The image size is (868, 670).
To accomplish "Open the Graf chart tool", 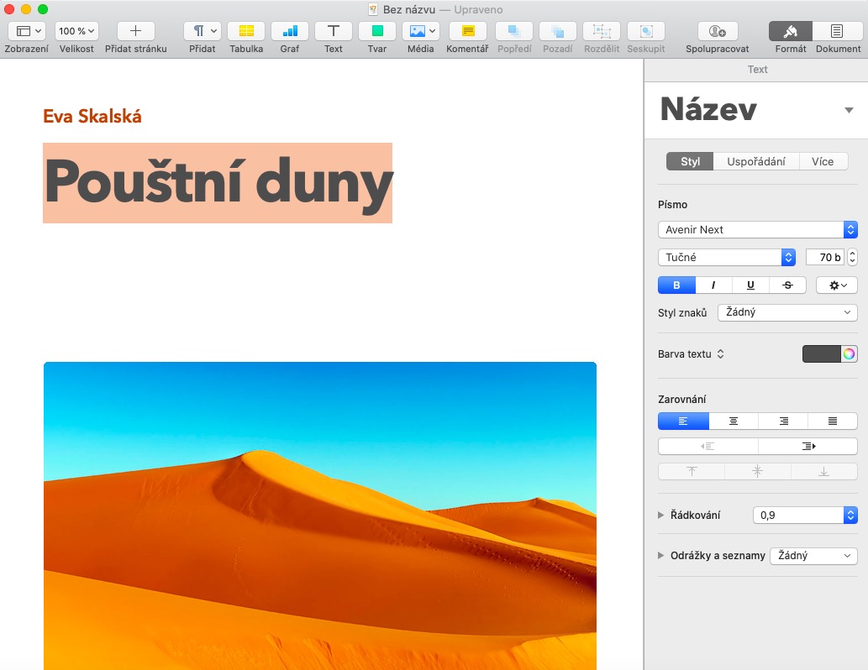I will pyautogui.click(x=290, y=31).
